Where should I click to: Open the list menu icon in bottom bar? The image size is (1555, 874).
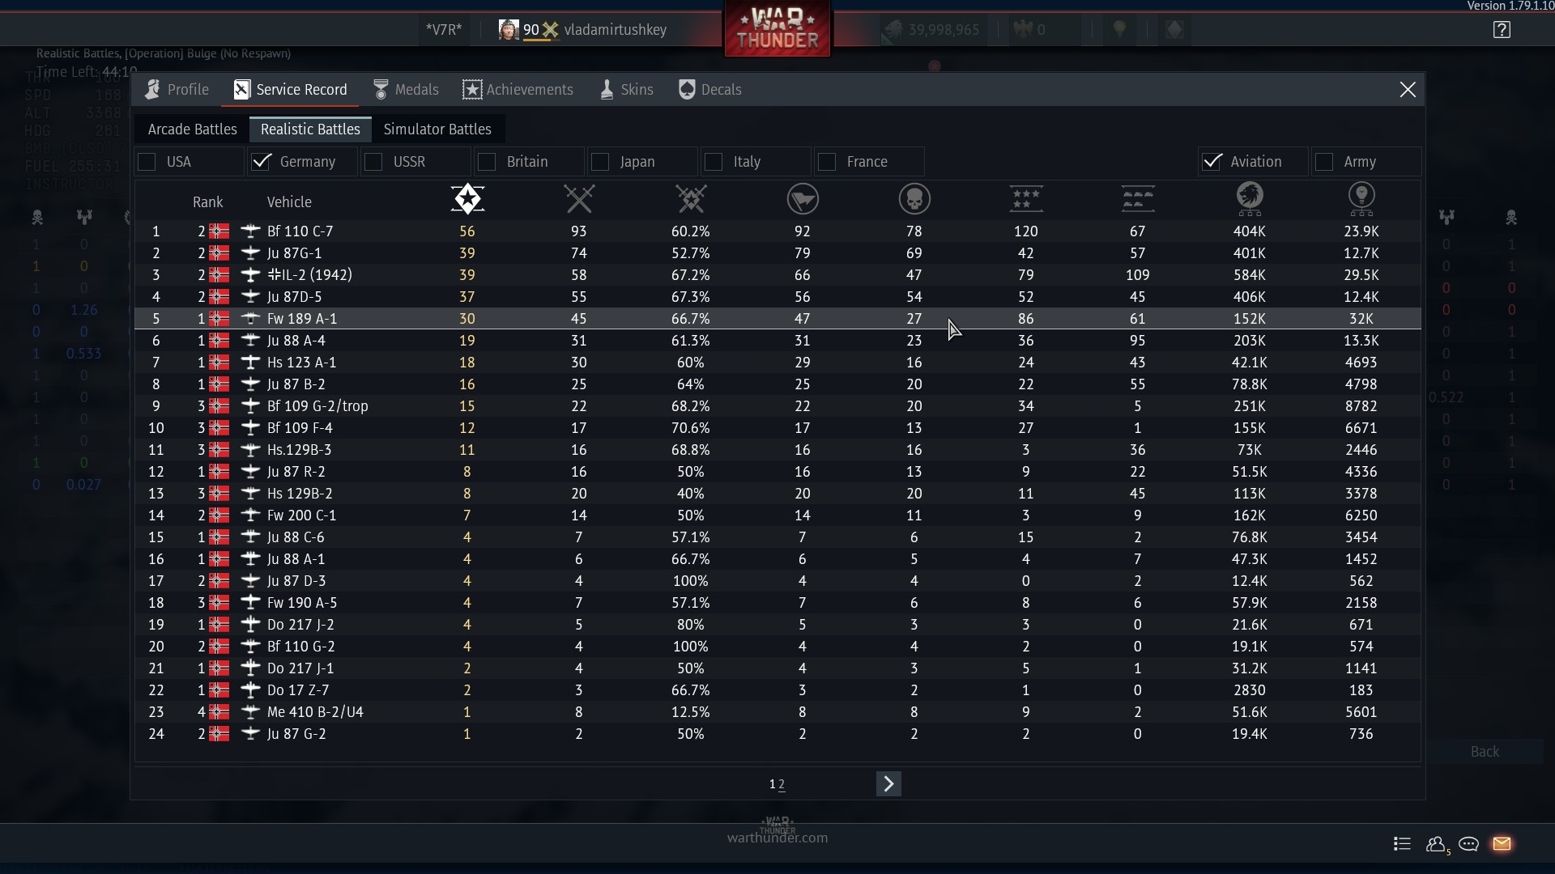(1402, 844)
